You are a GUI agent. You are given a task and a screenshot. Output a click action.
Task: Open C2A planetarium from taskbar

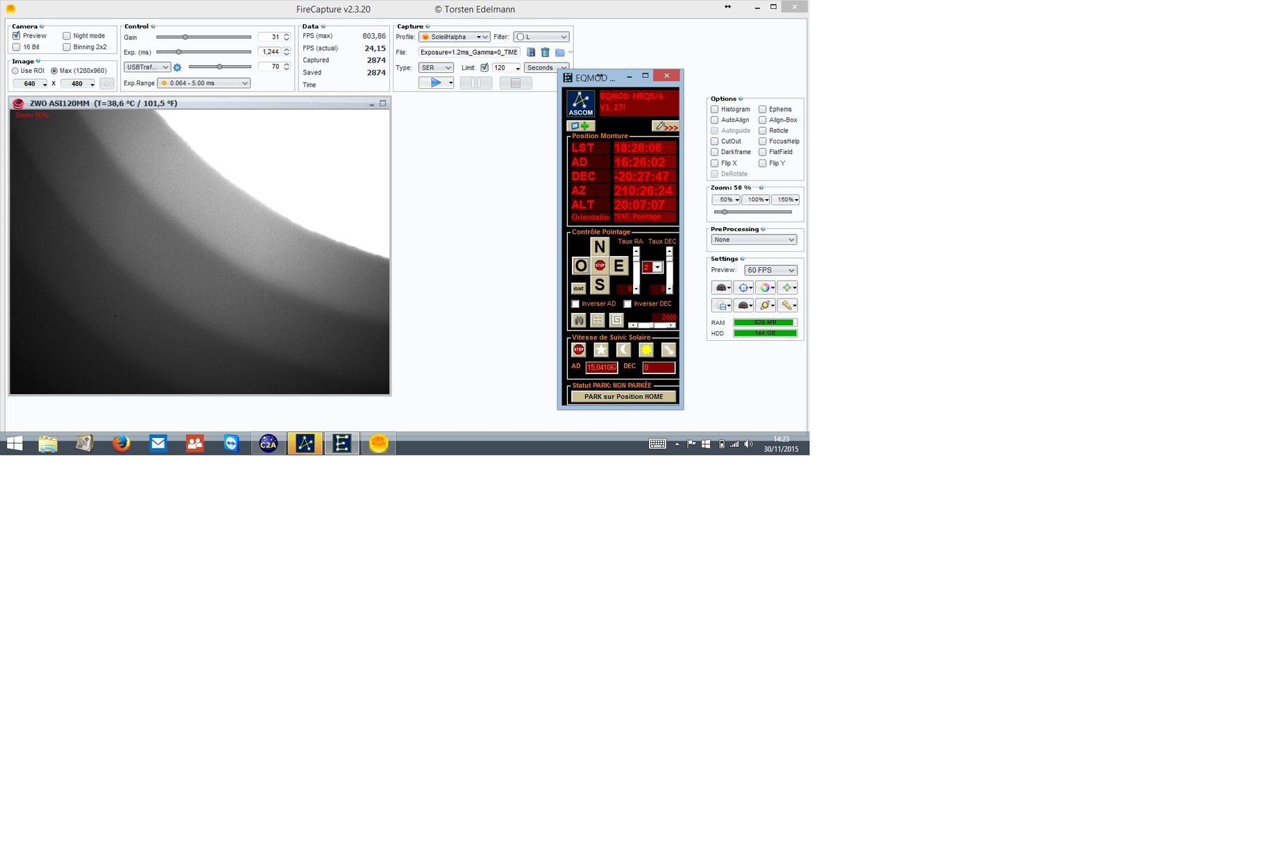[269, 443]
